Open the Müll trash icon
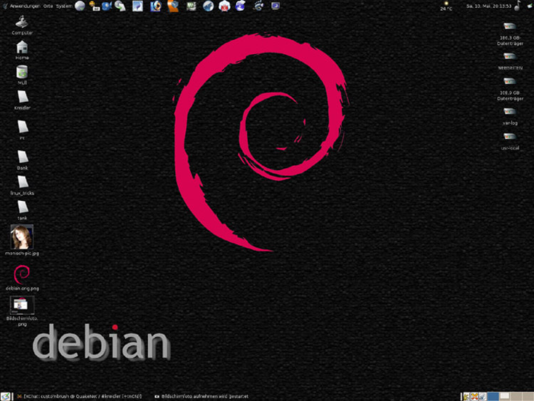Viewport: 534px width, 401px height. [x=22, y=72]
